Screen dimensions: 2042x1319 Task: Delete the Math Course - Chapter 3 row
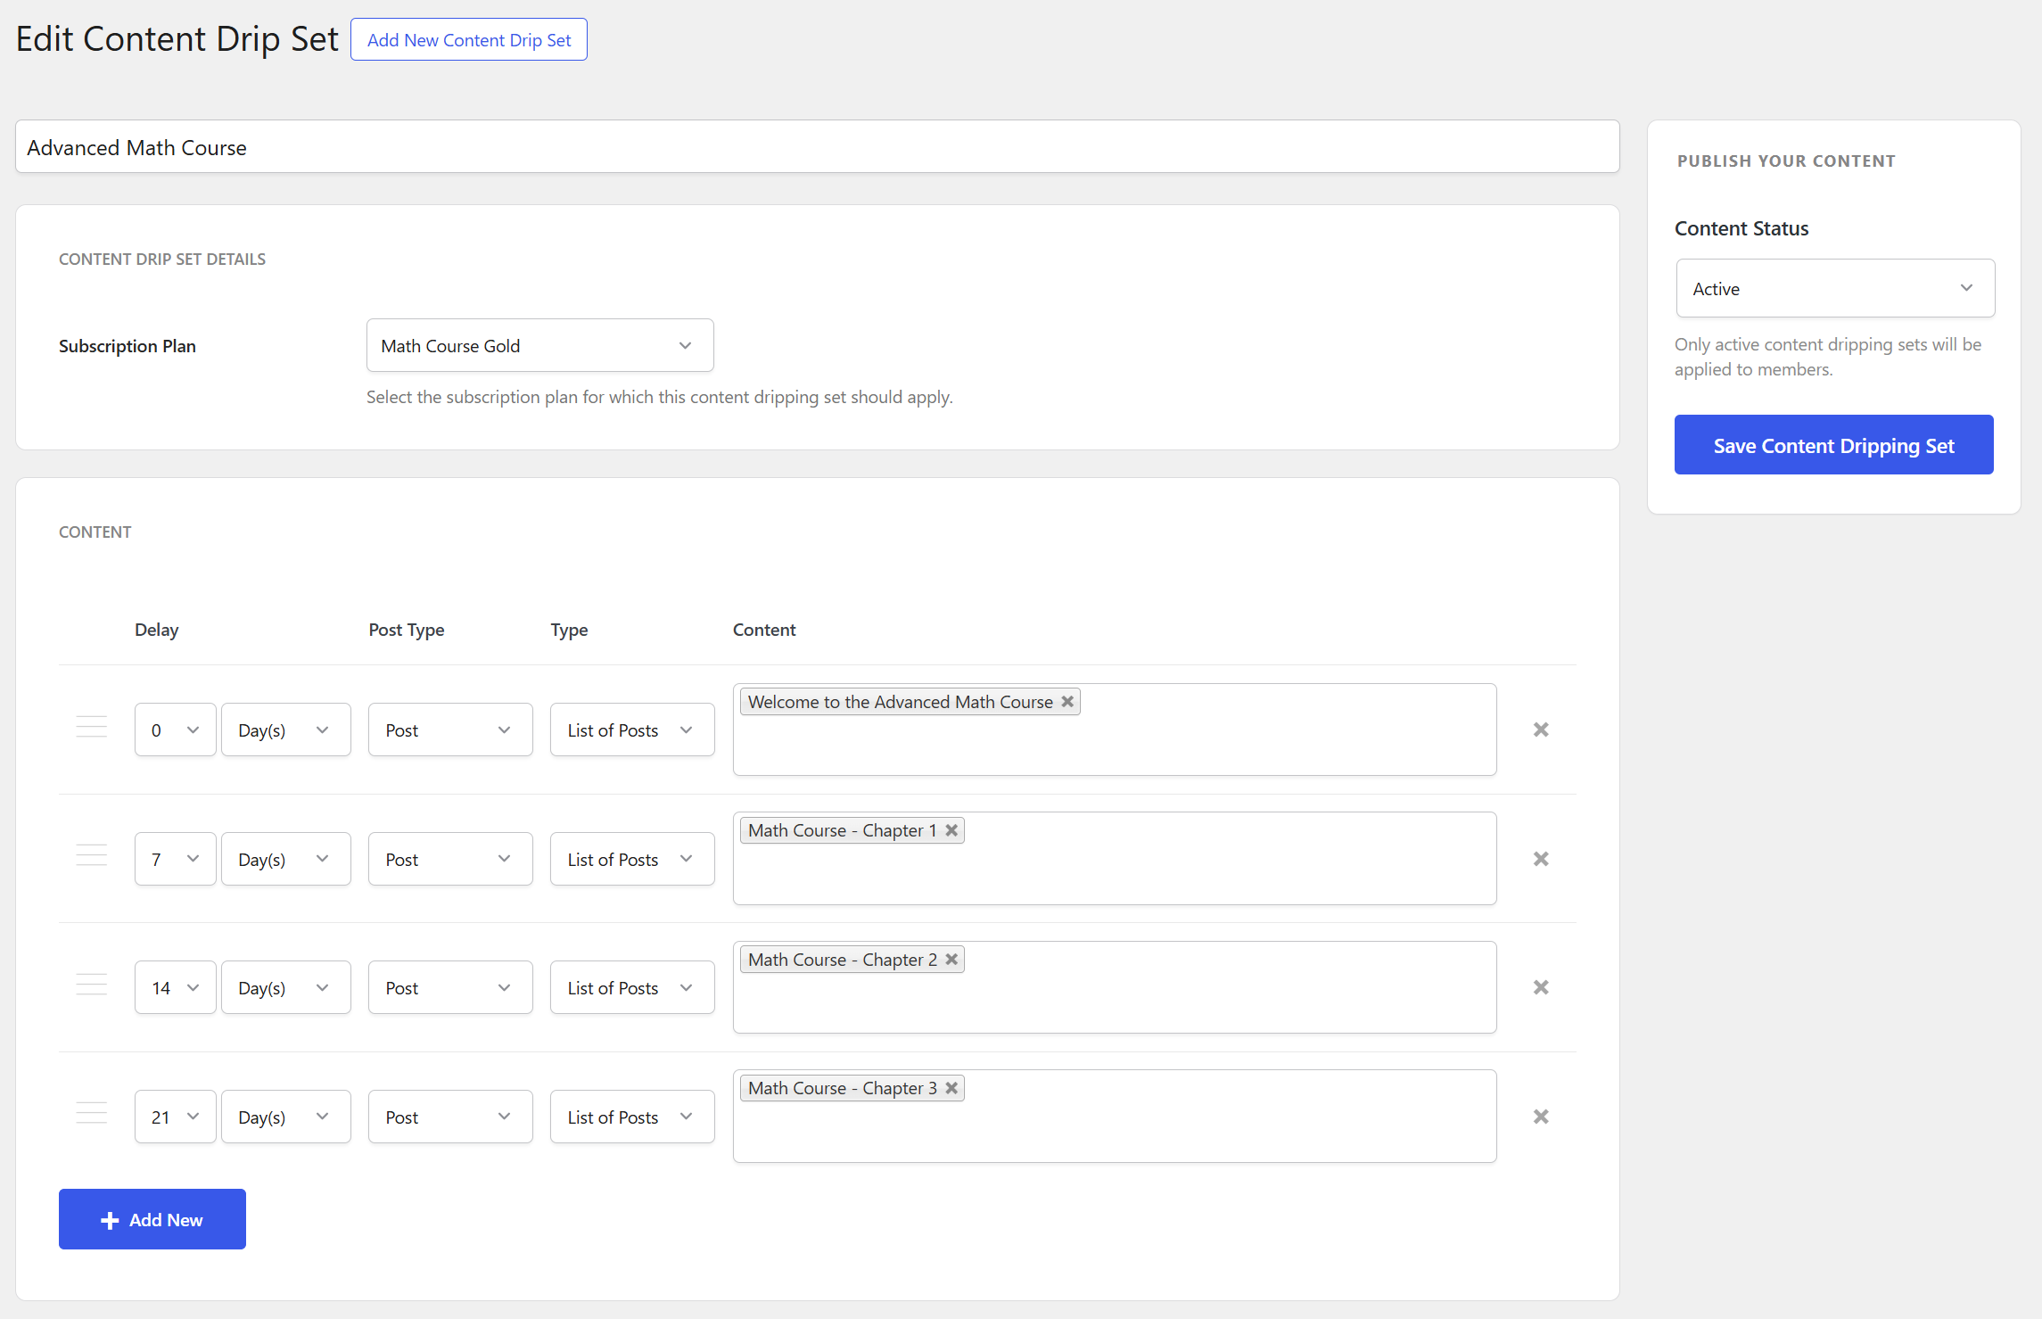tap(1540, 1117)
